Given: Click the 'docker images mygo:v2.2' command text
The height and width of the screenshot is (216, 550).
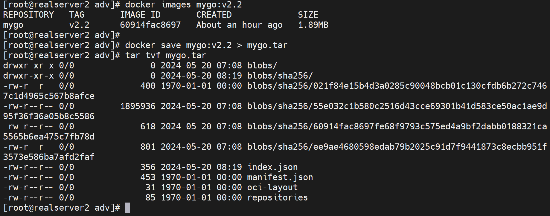Looking at the screenshot, I should pos(183,5).
